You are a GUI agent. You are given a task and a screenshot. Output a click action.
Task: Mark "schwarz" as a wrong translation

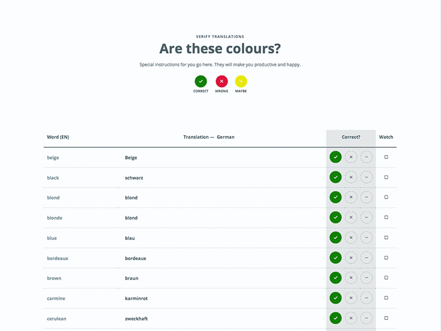click(x=351, y=177)
